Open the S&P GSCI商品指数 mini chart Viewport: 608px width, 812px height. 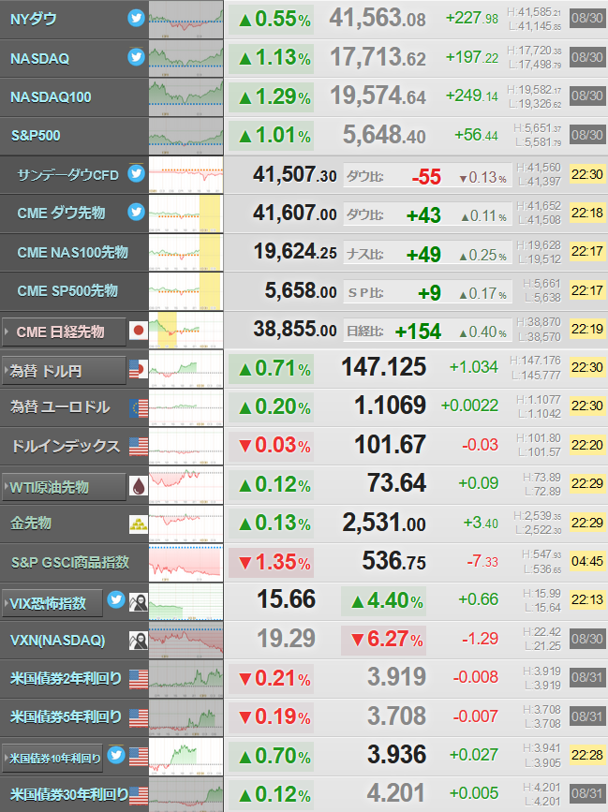tap(185, 563)
